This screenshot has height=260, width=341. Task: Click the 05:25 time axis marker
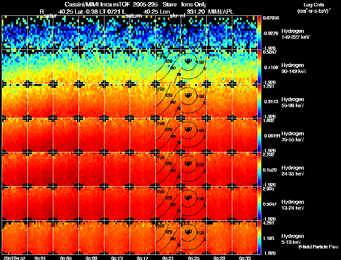(194, 258)
